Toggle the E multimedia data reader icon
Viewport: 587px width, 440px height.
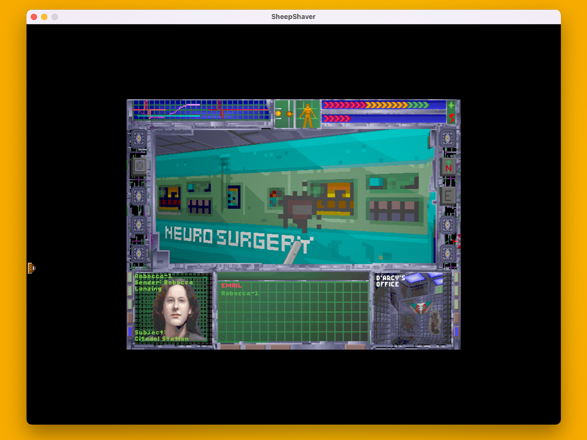pos(448,196)
